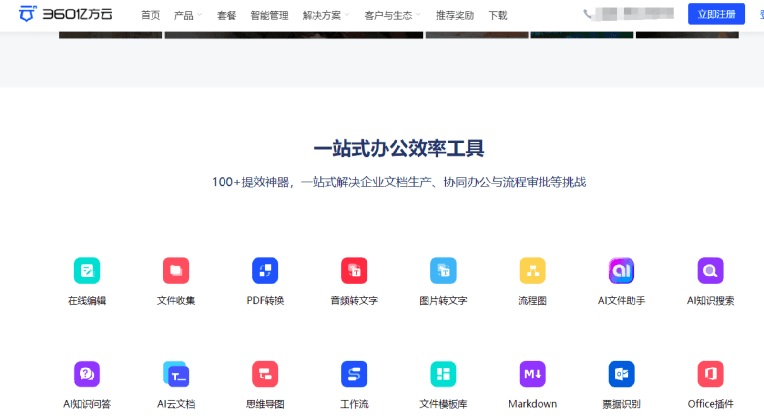This screenshot has width=764, height=419.
Task: Open the AI文件助手 icon
Action: 621,271
